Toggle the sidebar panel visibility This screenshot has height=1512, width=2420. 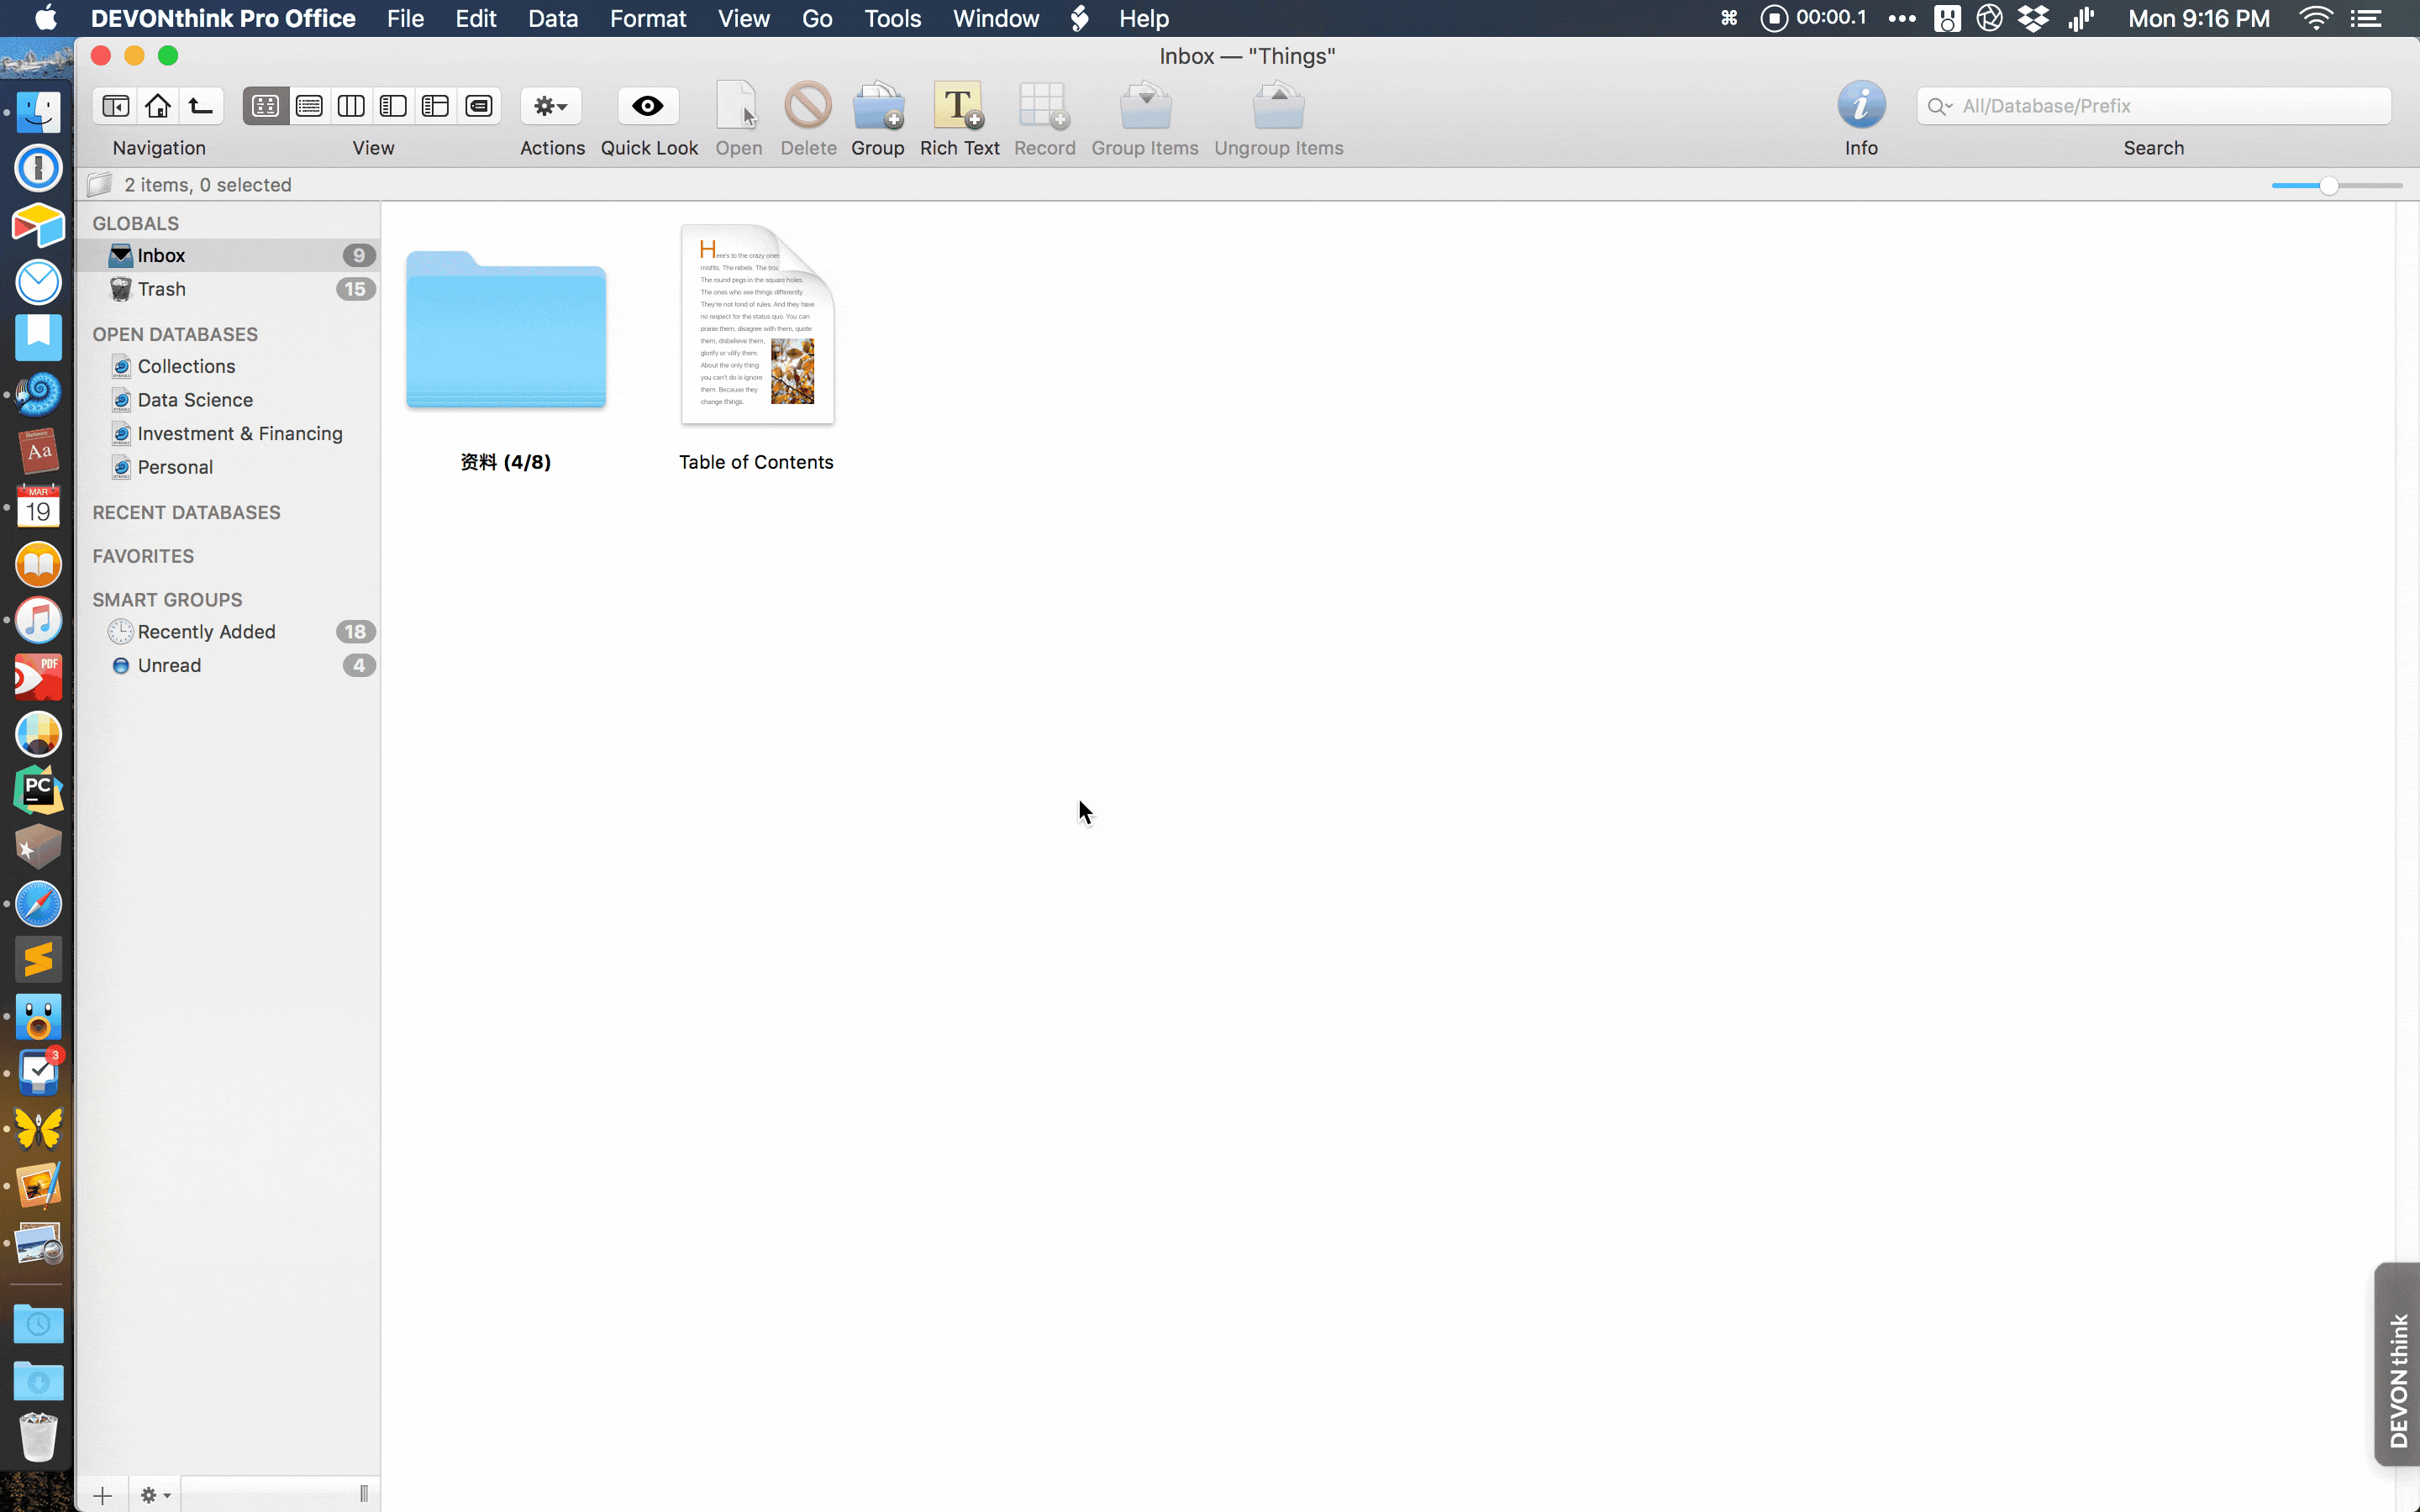tap(116, 106)
